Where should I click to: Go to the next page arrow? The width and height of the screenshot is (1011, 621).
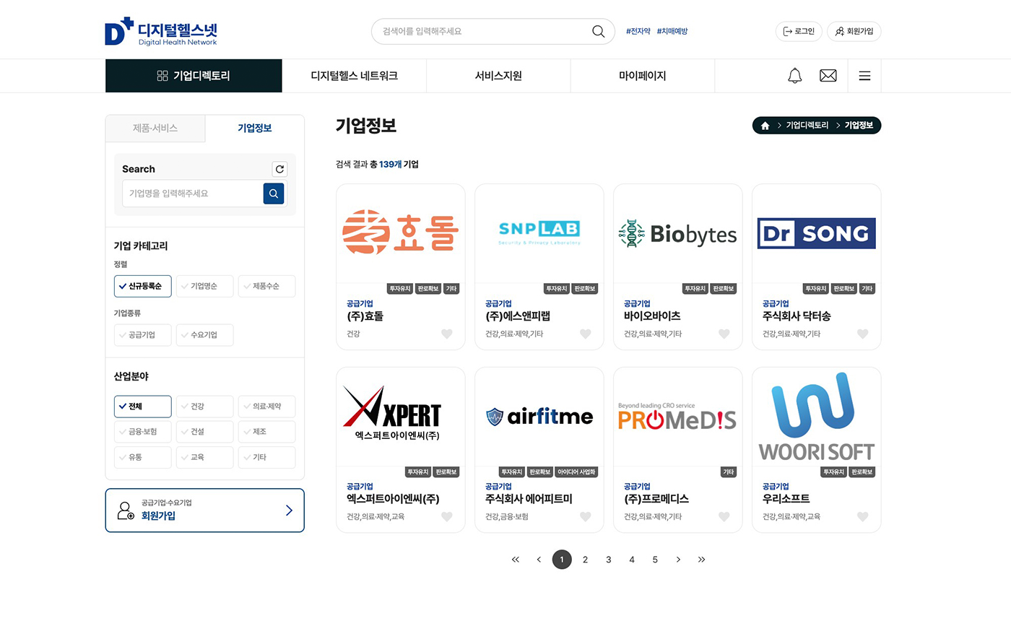click(678, 560)
